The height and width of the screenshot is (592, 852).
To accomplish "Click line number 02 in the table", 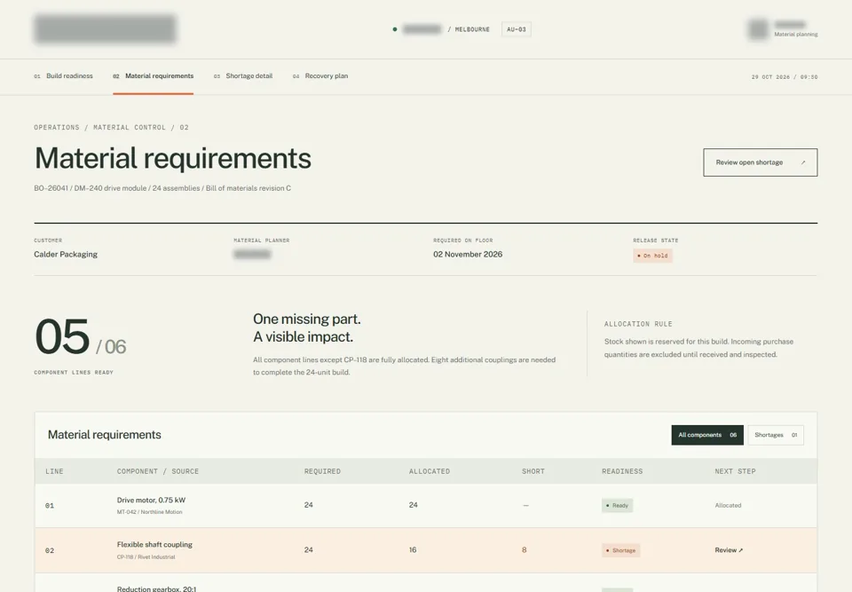I will click(50, 550).
